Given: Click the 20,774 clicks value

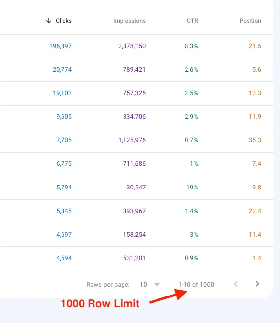Looking at the screenshot, I should pos(62,70).
